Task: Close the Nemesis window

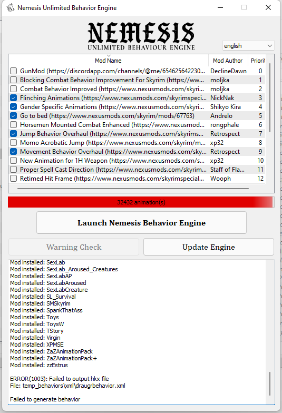Action: (268, 7)
